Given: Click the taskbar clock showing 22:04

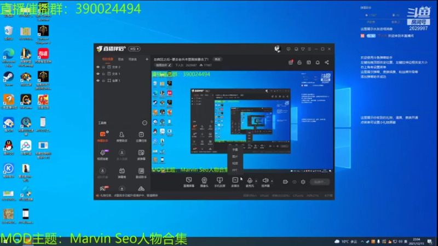Looking at the screenshot, I should pyautogui.click(x=416, y=242).
